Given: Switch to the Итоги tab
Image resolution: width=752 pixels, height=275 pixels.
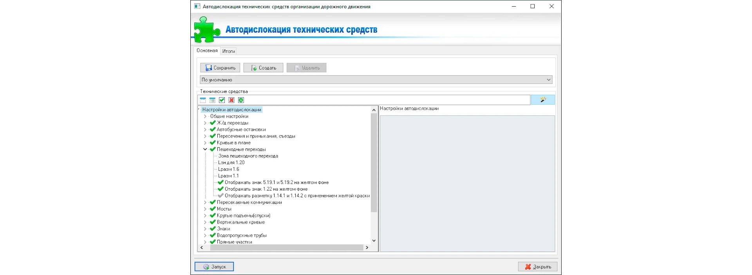Looking at the screenshot, I should point(229,51).
